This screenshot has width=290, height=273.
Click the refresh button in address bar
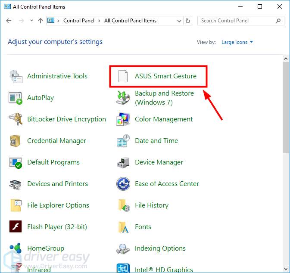click(x=188, y=21)
